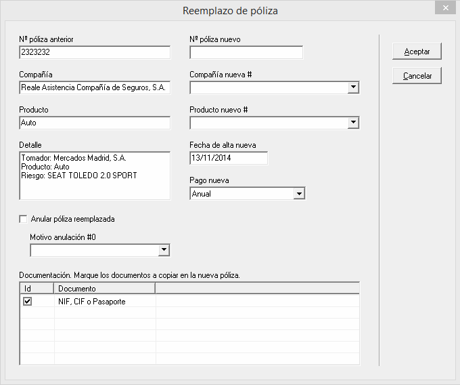
Task: Click the Fecha de alta nueva field
Action: coord(229,158)
